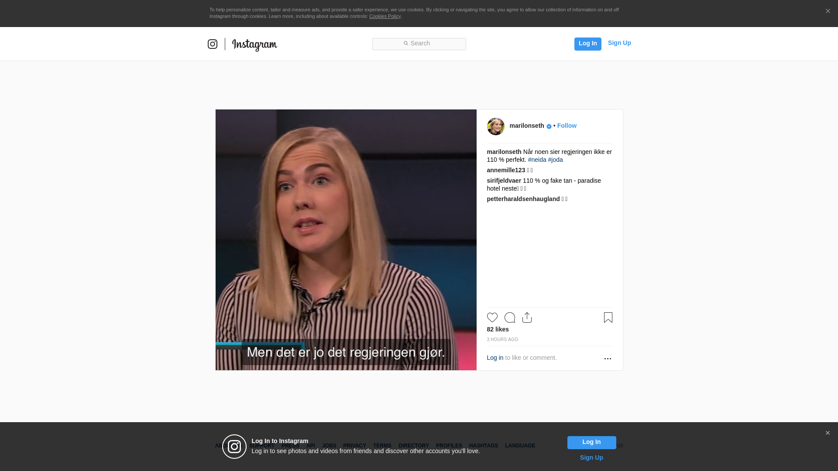Open comments with speech bubble icon
This screenshot has width=838, height=471.
pyautogui.click(x=509, y=317)
